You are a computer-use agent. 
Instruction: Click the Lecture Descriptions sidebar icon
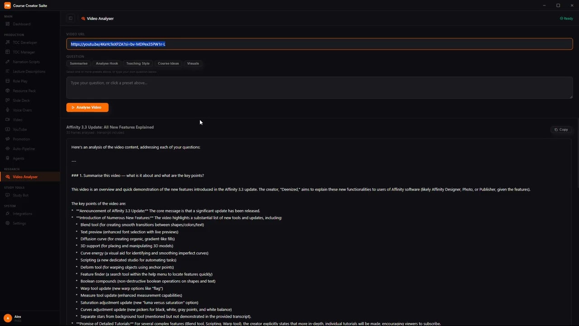(8, 72)
